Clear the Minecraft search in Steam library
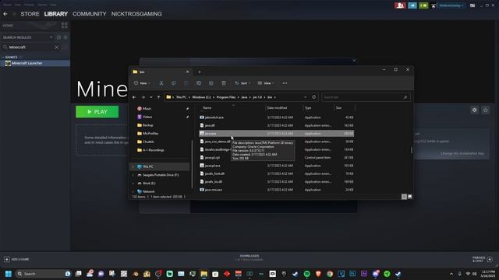The image size is (499, 280). (57, 47)
